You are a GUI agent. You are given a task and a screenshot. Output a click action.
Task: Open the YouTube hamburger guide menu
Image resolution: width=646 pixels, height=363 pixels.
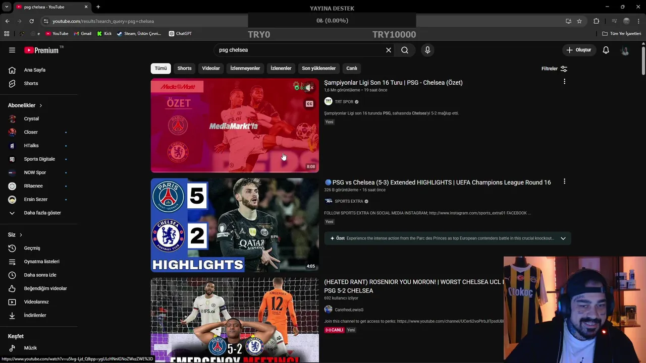[12, 50]
